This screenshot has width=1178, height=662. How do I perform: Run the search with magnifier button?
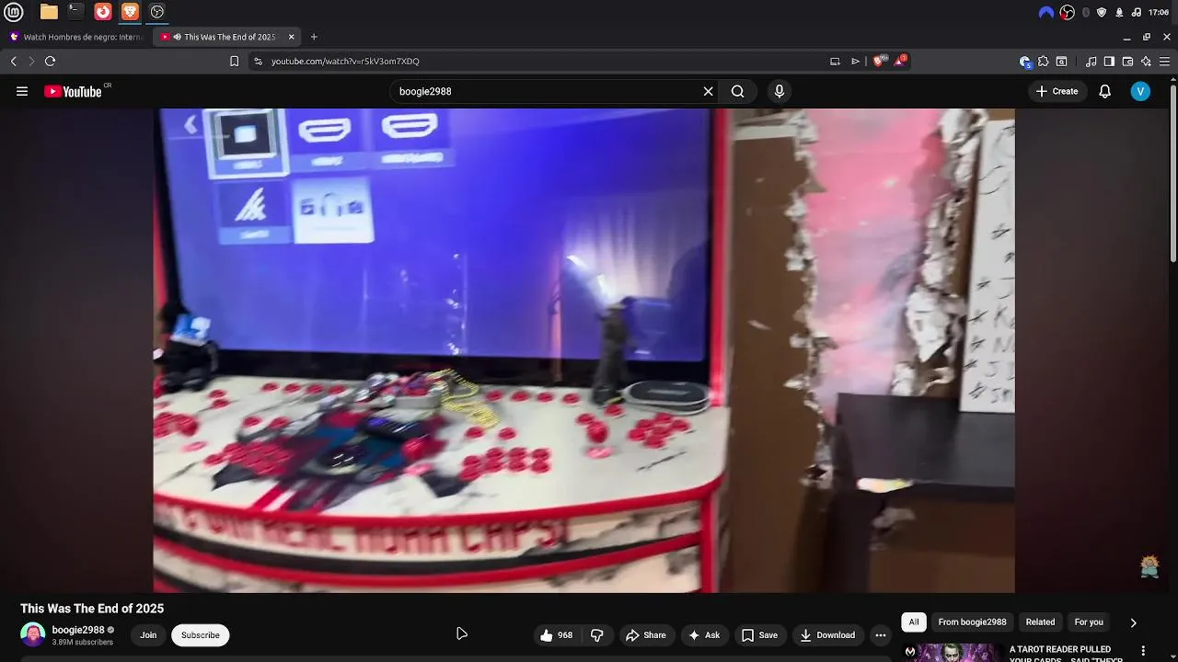tap(737, 91)
